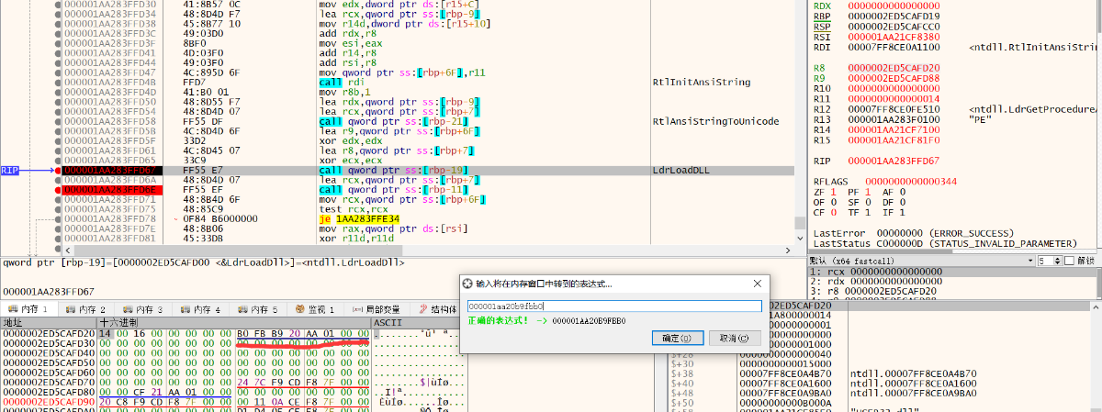Screen dimensions: 1102x412
Task: Select the call qword ptr ss:[rbp-19] instruction
Action: pos(394,171)
